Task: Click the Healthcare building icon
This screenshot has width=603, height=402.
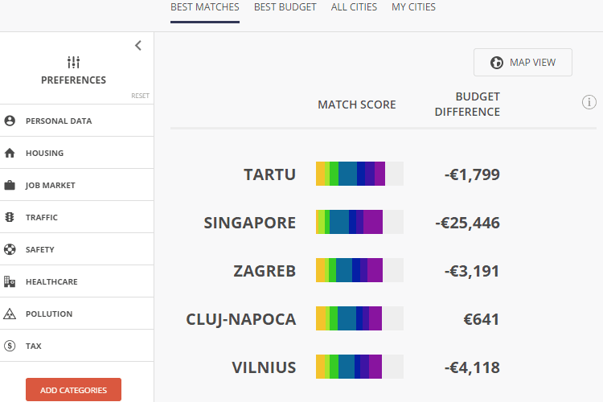Action: [10, 281]
